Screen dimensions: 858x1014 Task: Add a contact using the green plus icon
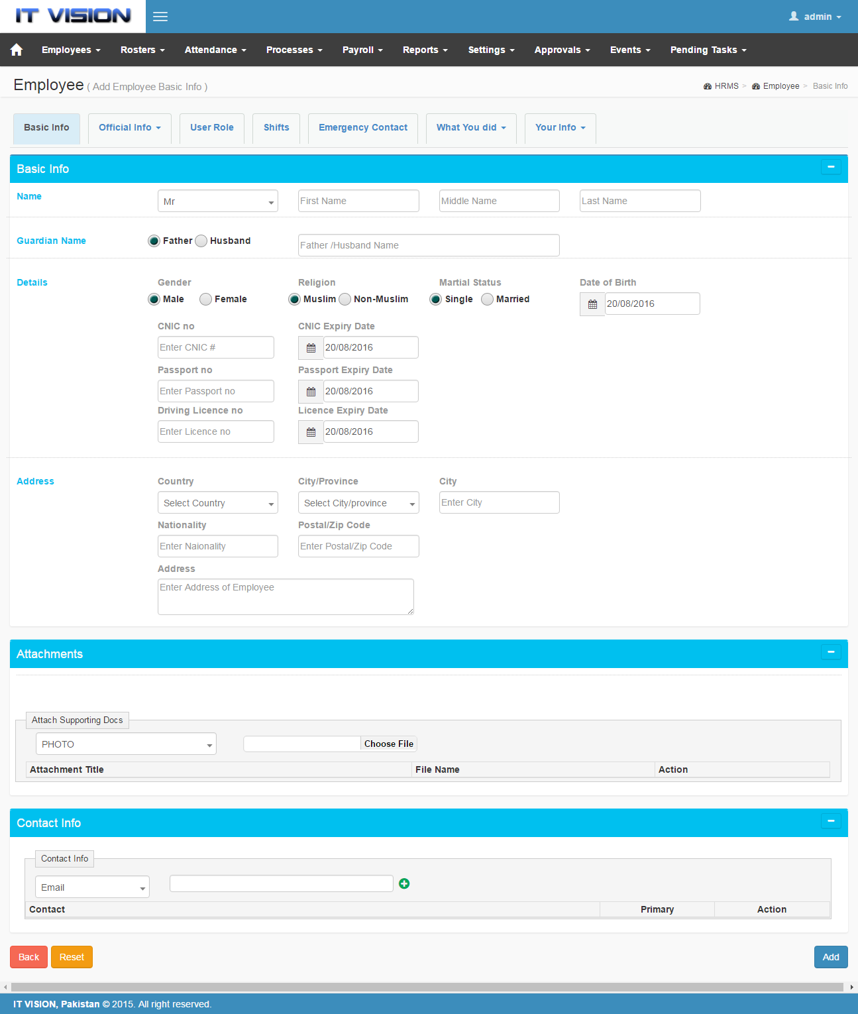click(404, 883)
